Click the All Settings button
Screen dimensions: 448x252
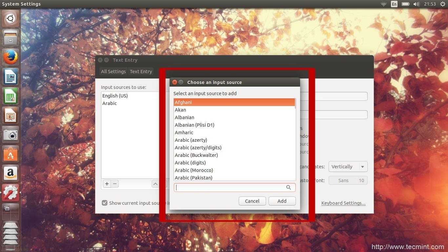click(x=113, y=72)
